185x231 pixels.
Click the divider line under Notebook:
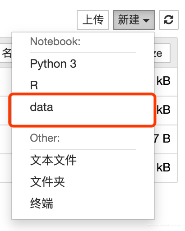coord(83,53)
